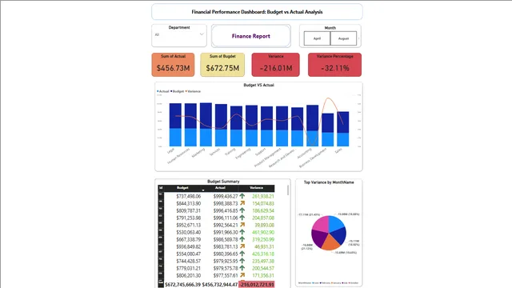
Task: Select the Engineering department bar
Action: [x=251, y=126]
